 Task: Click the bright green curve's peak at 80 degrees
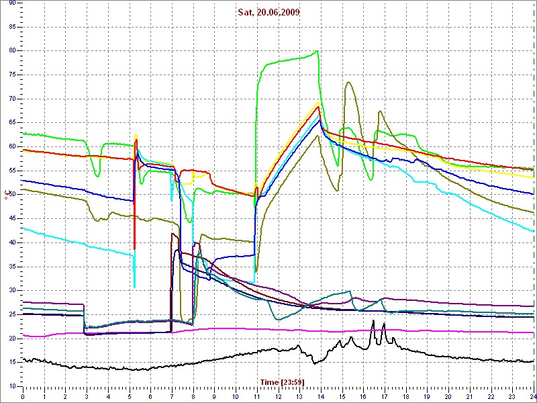click(316, 51)
